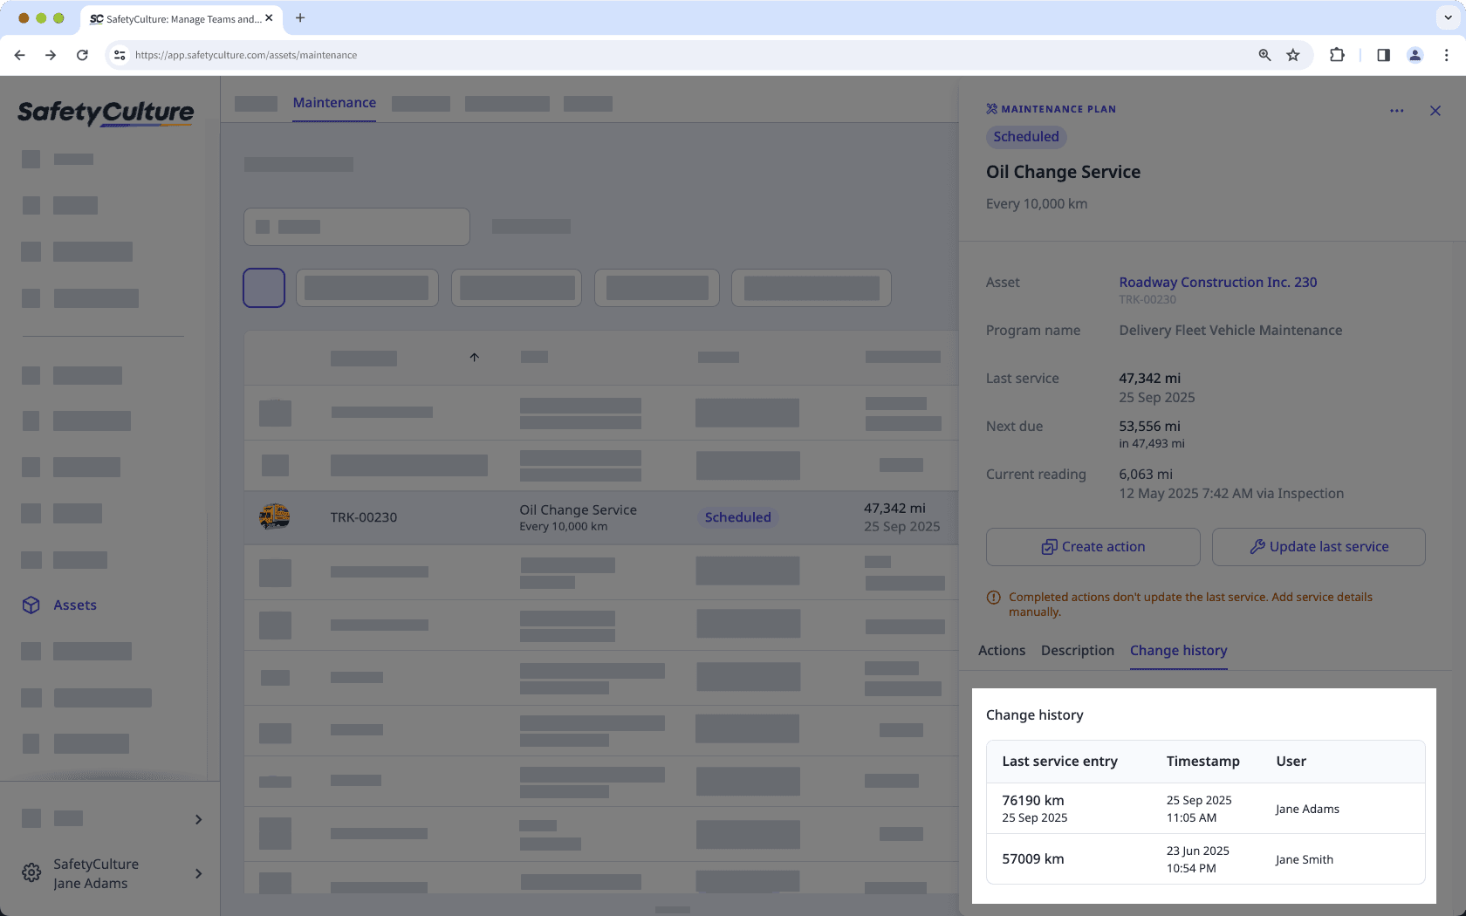Click the Create action button
1466x916 pixels.
tap(1093, 546)
